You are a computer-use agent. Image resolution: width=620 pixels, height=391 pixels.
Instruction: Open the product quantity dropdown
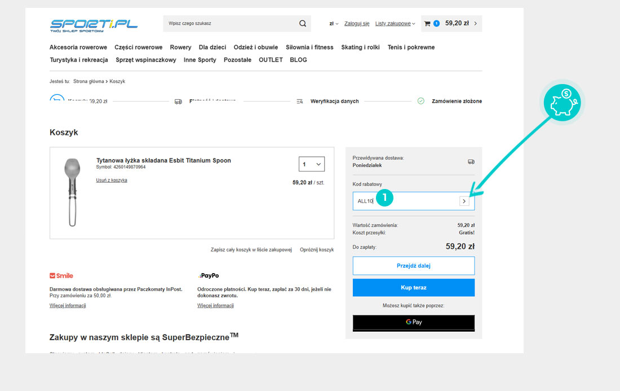[x=311, y=164]
